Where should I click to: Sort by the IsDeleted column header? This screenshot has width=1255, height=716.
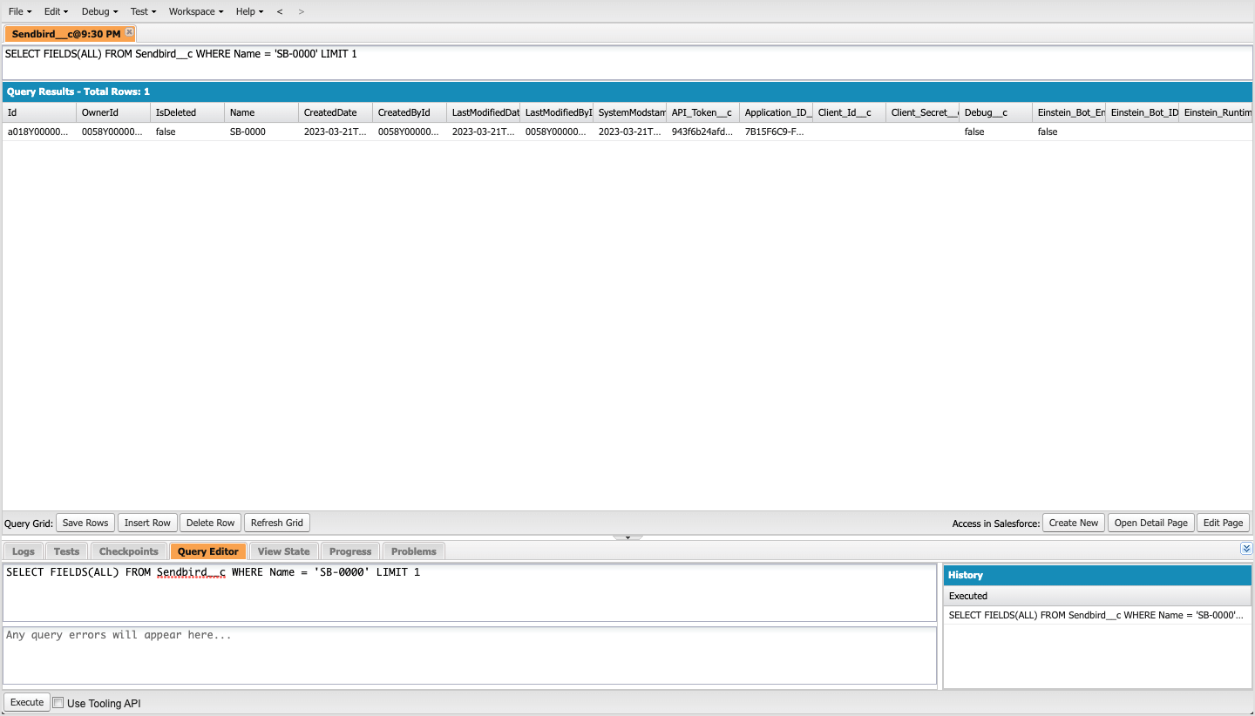(x=187, y=112)
